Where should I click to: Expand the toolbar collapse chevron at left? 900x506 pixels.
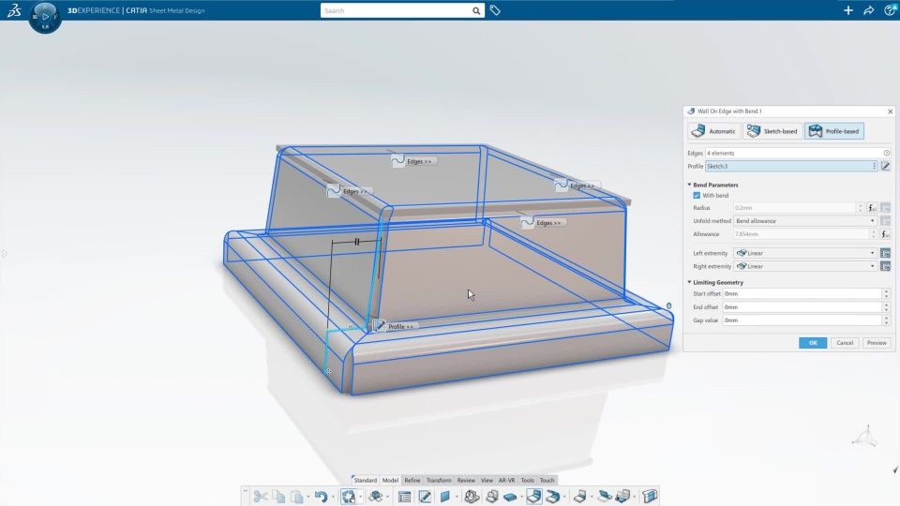245,492
